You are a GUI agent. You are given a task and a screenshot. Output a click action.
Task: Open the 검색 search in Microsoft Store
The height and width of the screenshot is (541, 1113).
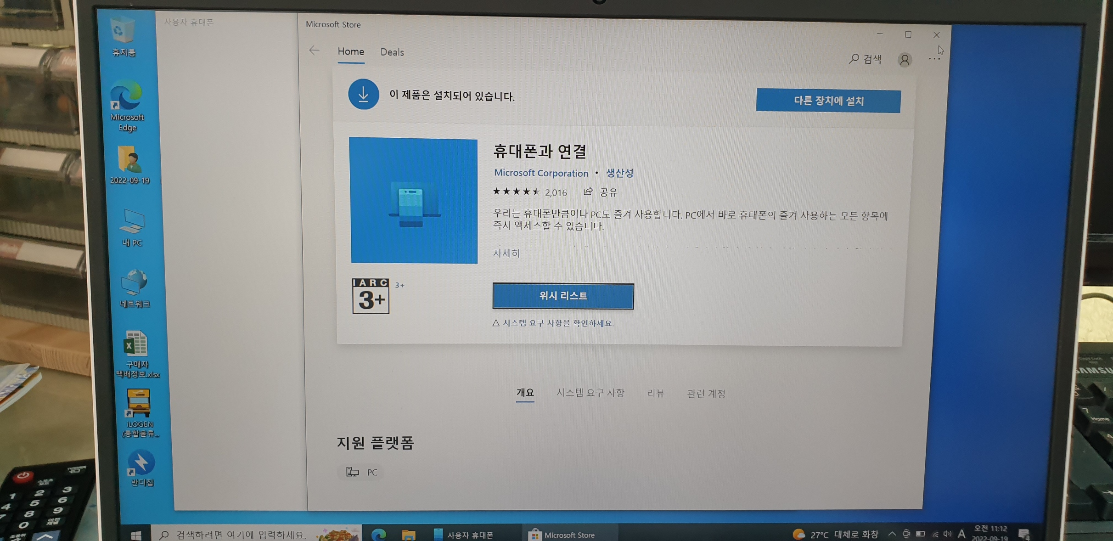[x=866, y=59]
